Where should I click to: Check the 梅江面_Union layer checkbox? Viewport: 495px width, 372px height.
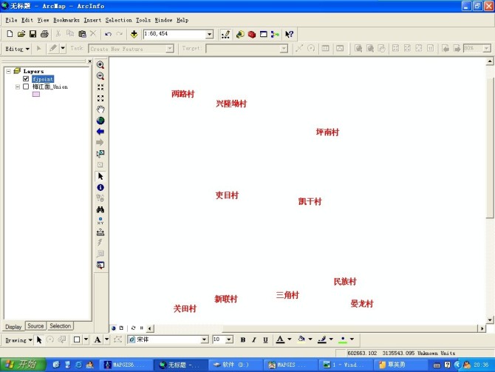26,87
